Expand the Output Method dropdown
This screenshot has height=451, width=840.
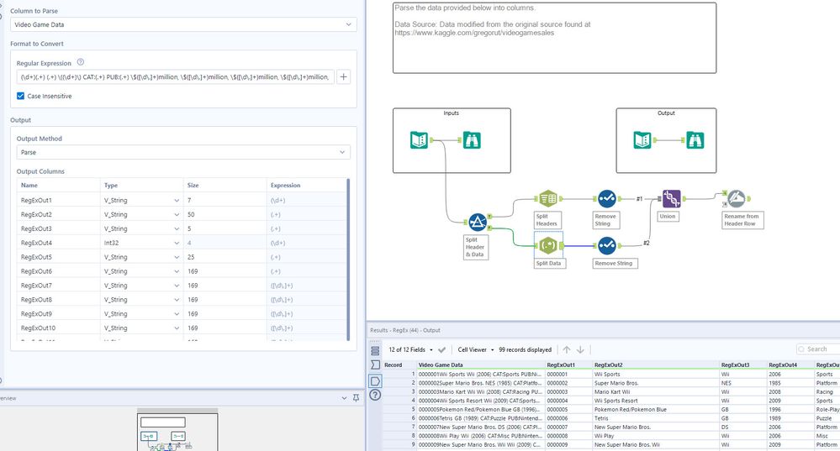(184, 153)
